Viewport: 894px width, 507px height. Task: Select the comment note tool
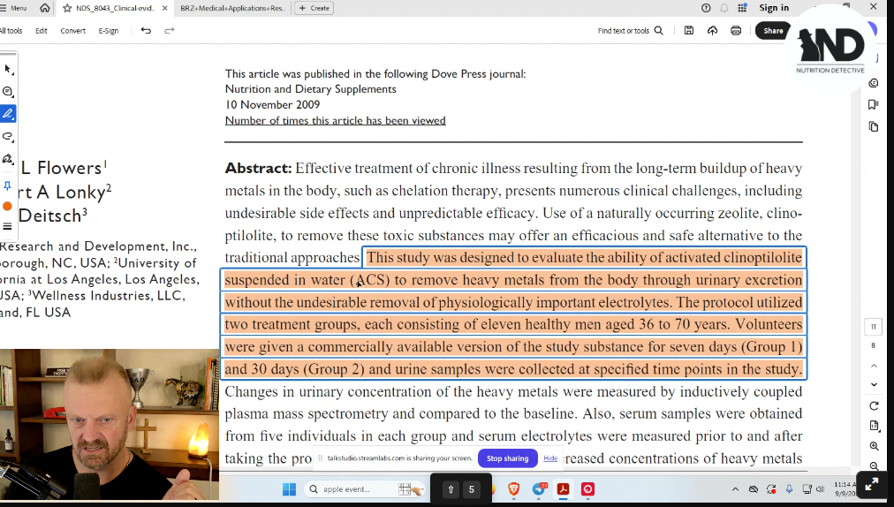(x=8, y=91)
